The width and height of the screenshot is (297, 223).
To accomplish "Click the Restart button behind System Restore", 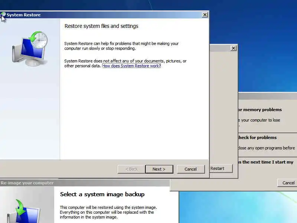I will tap(221, 168).
